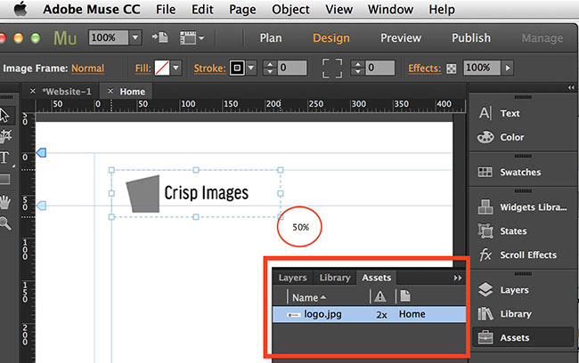This screenshot has width=579, height=363.
Task: Open the Window menu
Action: [390, 9]
